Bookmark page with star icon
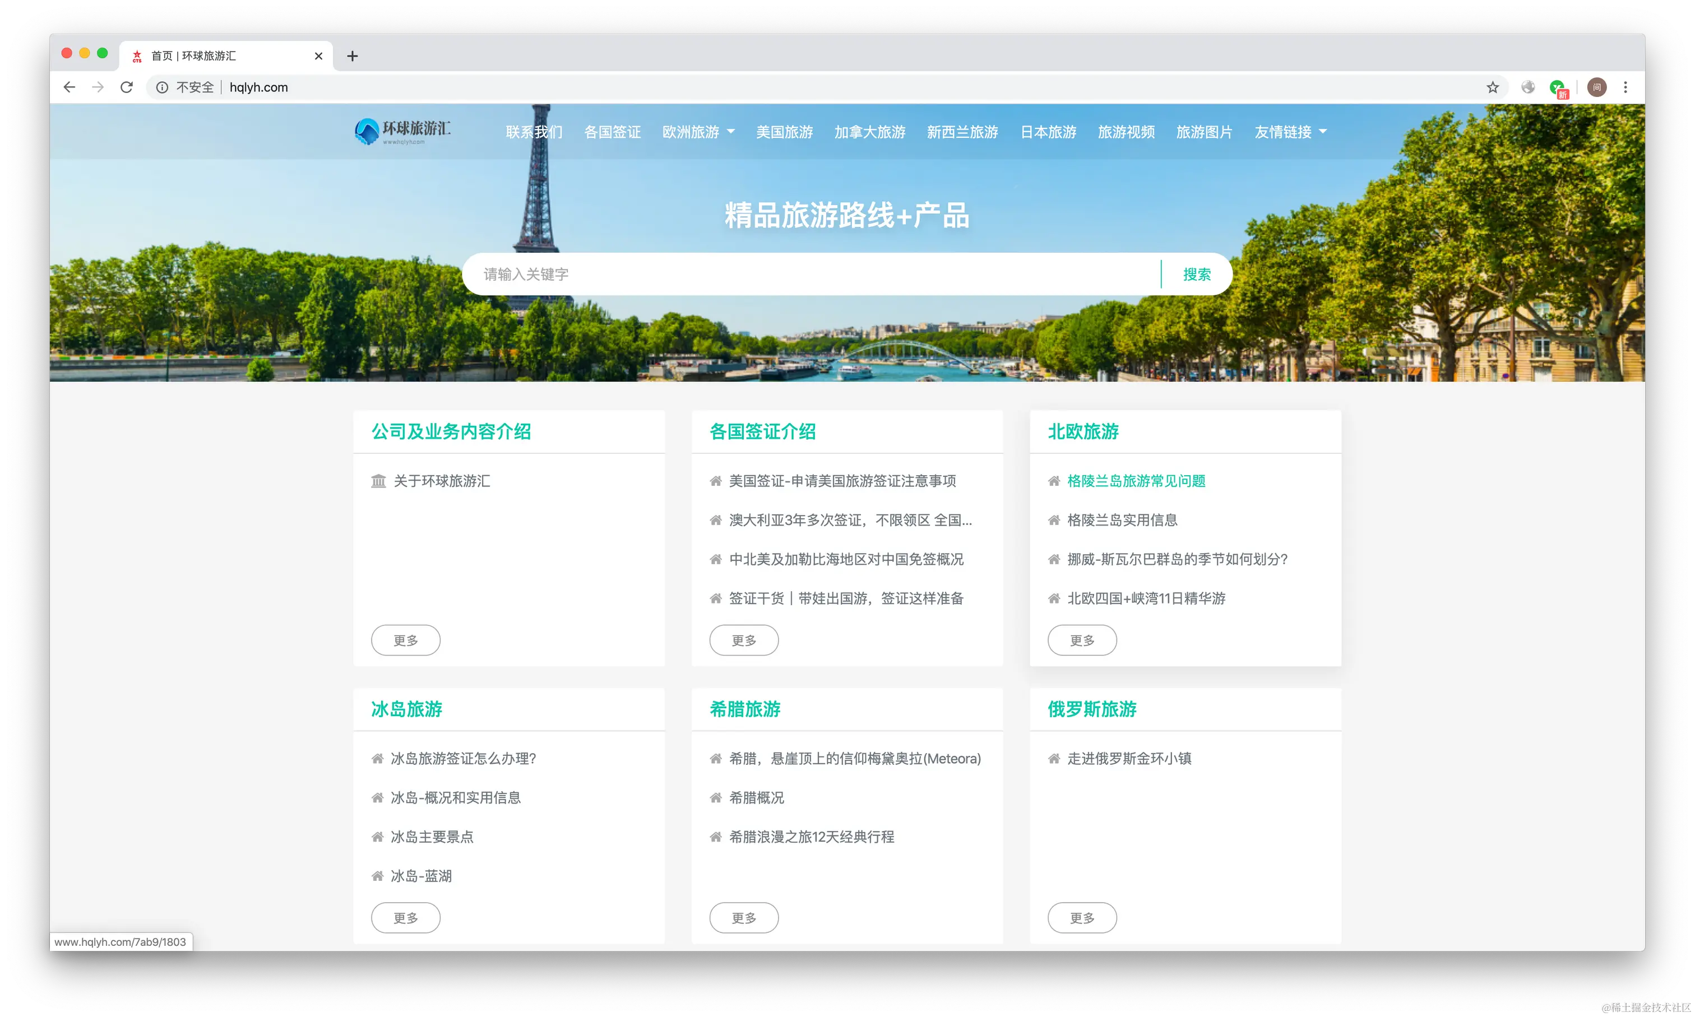This screenshot has height=1017, width=1695. 1492,87
